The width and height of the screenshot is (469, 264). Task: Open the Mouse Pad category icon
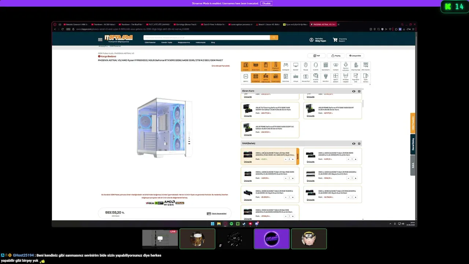306,78
